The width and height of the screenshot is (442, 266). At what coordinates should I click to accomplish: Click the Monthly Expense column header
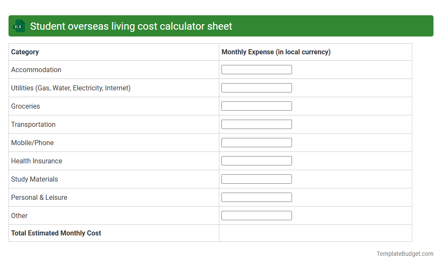point(276,52)
